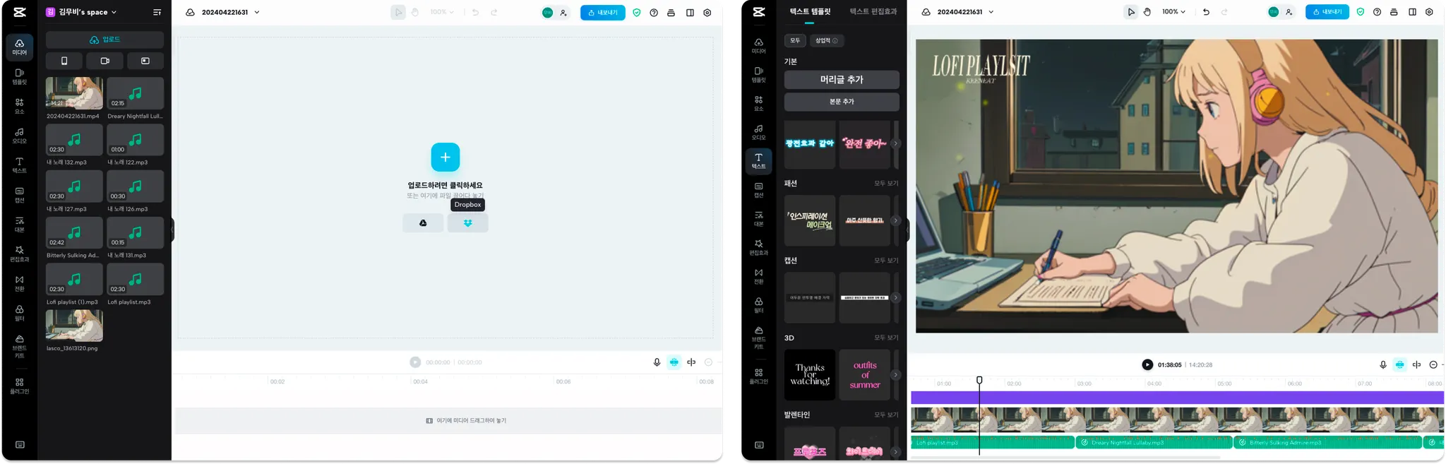Click Dropbox import button in left editor
The width and height of the screenshot is (1446, 464).
pyautogui.click(x=467, y=223)
